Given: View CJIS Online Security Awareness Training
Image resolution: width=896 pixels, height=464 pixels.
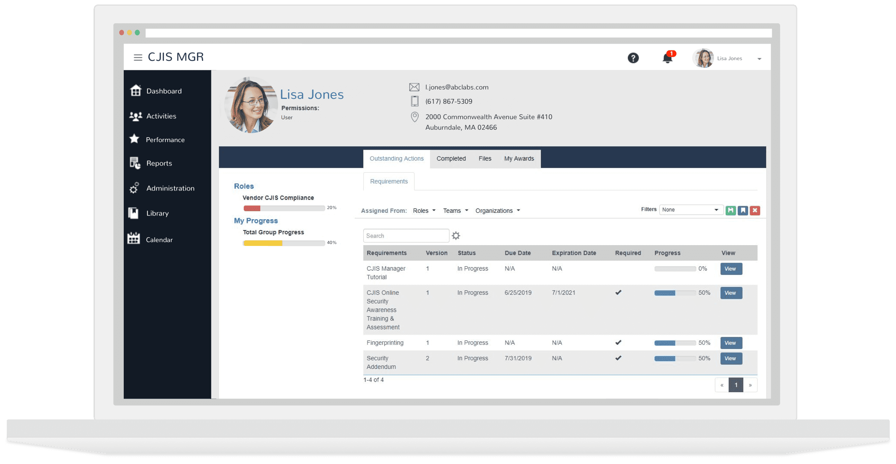Looking at the screenshot, I should tap(731, 293).
